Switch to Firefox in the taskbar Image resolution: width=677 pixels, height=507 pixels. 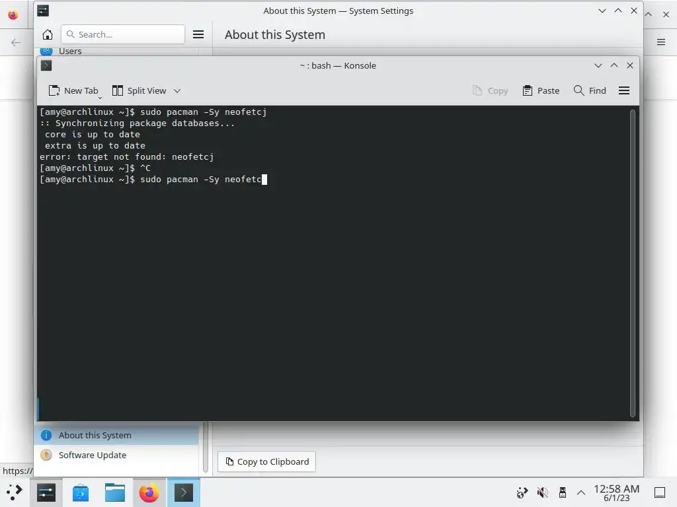coord(149,492)
